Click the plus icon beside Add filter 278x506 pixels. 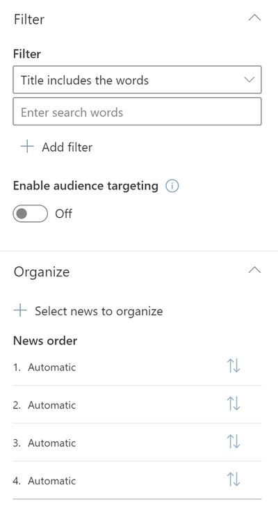point(27,146)
